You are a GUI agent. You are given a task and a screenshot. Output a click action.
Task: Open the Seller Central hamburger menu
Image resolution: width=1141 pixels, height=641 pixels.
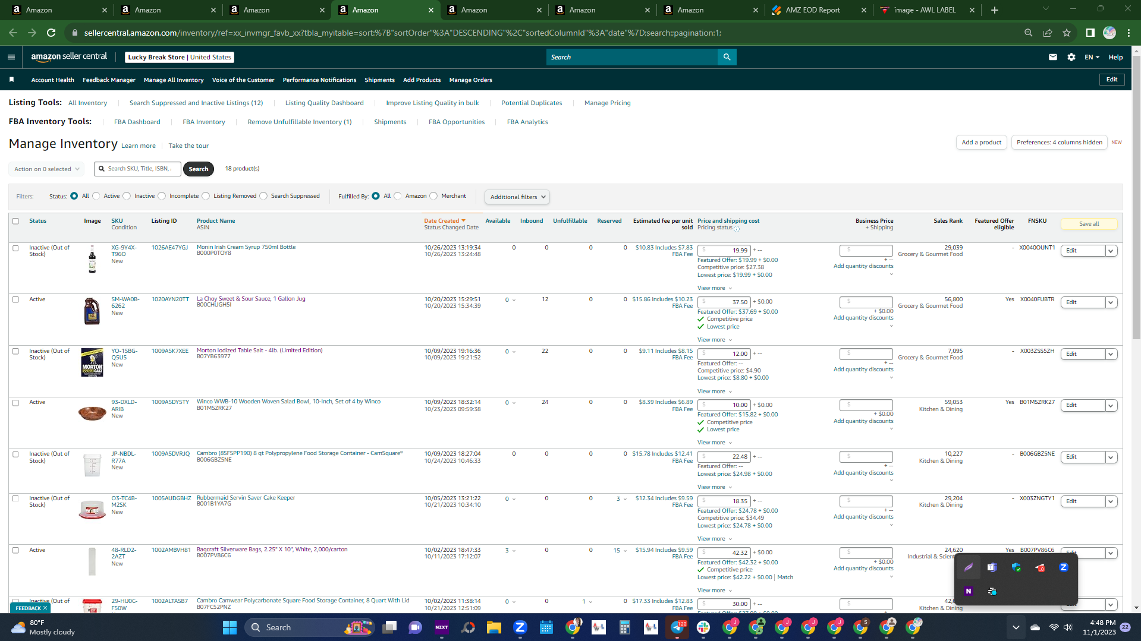coord(11,57)
